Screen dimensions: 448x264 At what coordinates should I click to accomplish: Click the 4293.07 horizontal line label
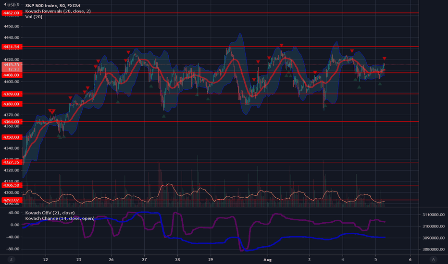[x=12, y=200]
